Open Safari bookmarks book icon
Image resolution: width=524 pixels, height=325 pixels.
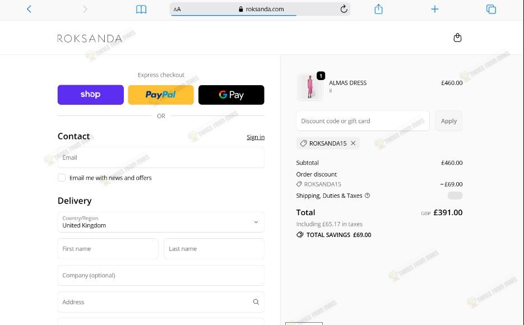point(141,10)
